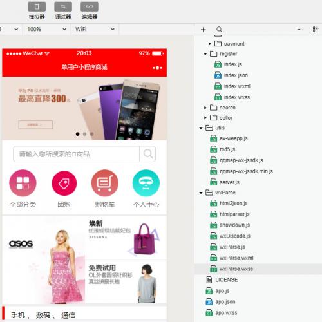Viewport: 322px width, 322px height.
Task: Open the shopping cart icon
Action: [105, 183]
